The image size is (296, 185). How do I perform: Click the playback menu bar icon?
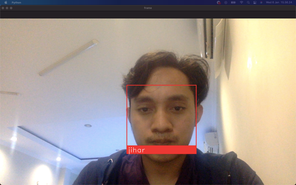(225, 3)
